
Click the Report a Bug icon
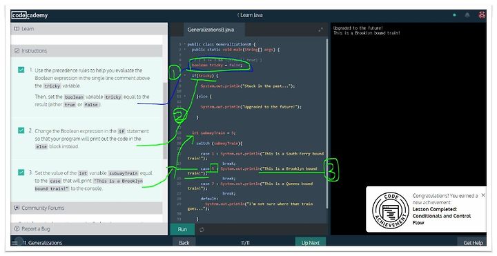click(x=17, y=229)
